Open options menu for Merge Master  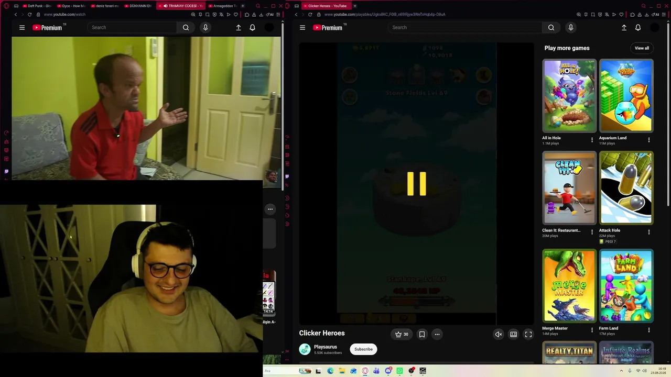coord(592,330)
